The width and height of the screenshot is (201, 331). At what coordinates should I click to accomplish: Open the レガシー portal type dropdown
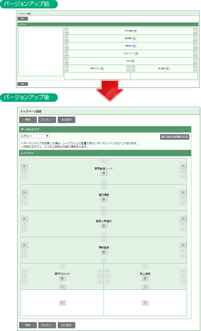[x=35, y=136]
